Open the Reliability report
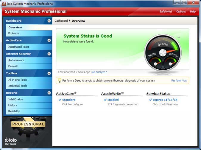Screen dimensions: 201x150 (x=29, y=111)
